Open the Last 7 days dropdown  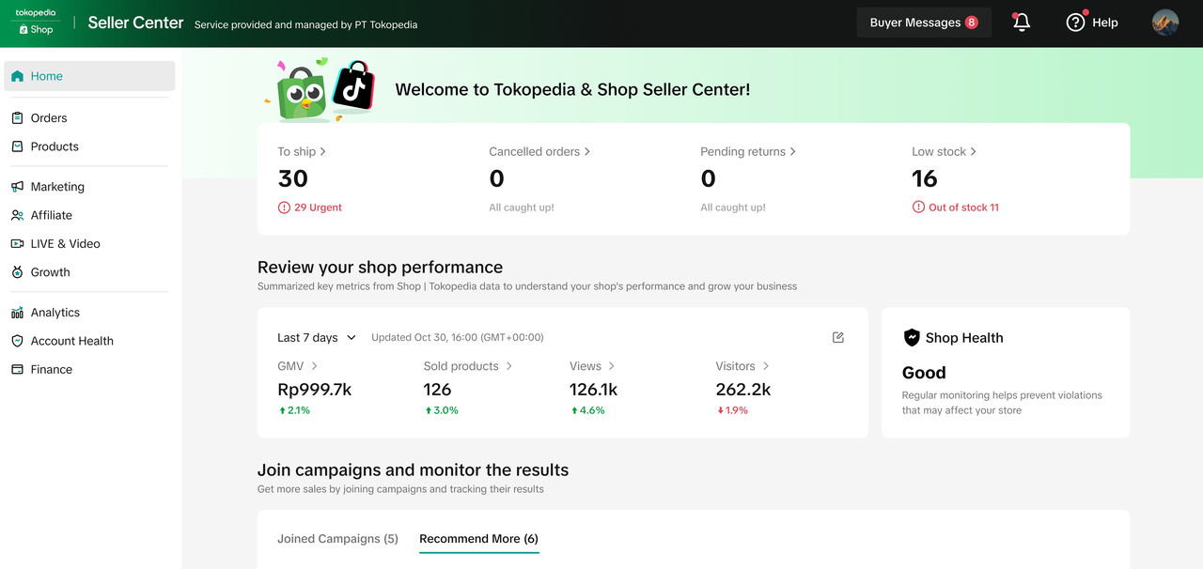(x=317, y=337)
